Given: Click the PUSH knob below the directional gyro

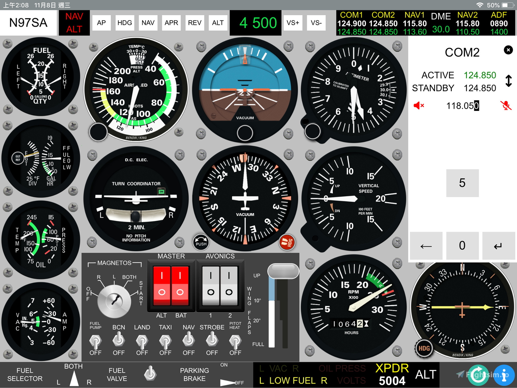Looking at the screenshot, I should 201,243.
